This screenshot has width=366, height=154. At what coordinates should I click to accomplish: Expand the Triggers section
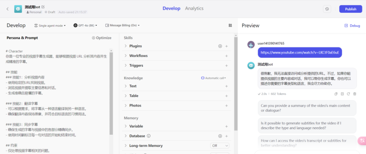[x=125, y=66]
